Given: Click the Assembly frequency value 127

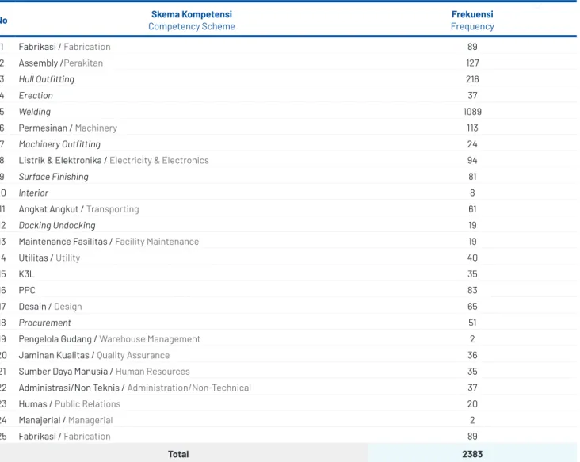Looking at the screenshot, I should coord(472,63).
